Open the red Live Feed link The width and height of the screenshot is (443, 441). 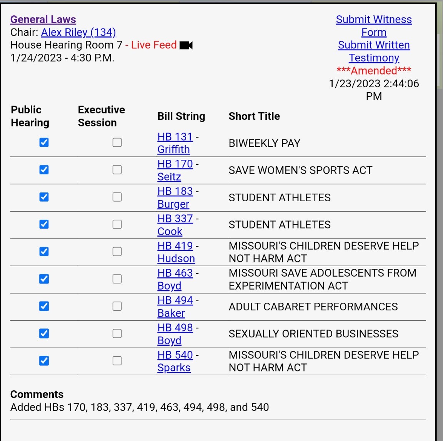(x=154, y=45)
